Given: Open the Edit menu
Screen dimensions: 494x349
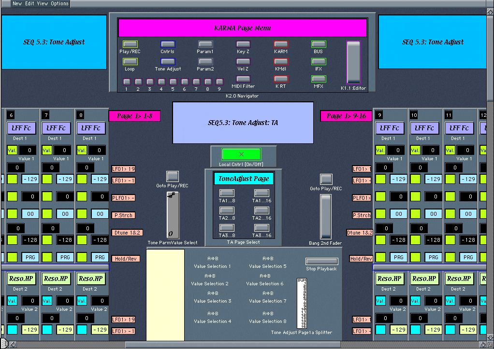Looking at the screenshot, I should (30, 3).
